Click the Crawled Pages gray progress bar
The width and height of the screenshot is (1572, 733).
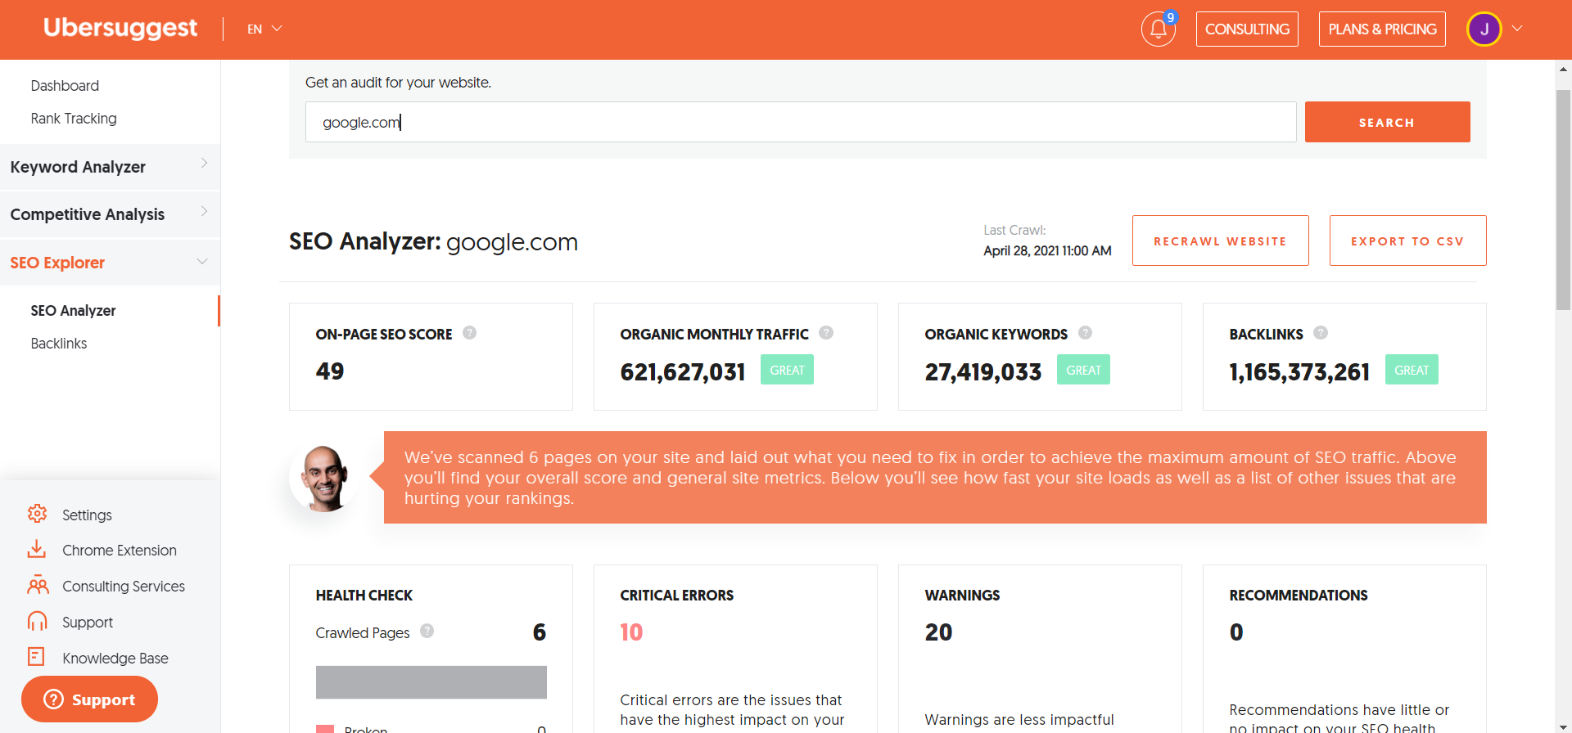click(x=431, y=682)
